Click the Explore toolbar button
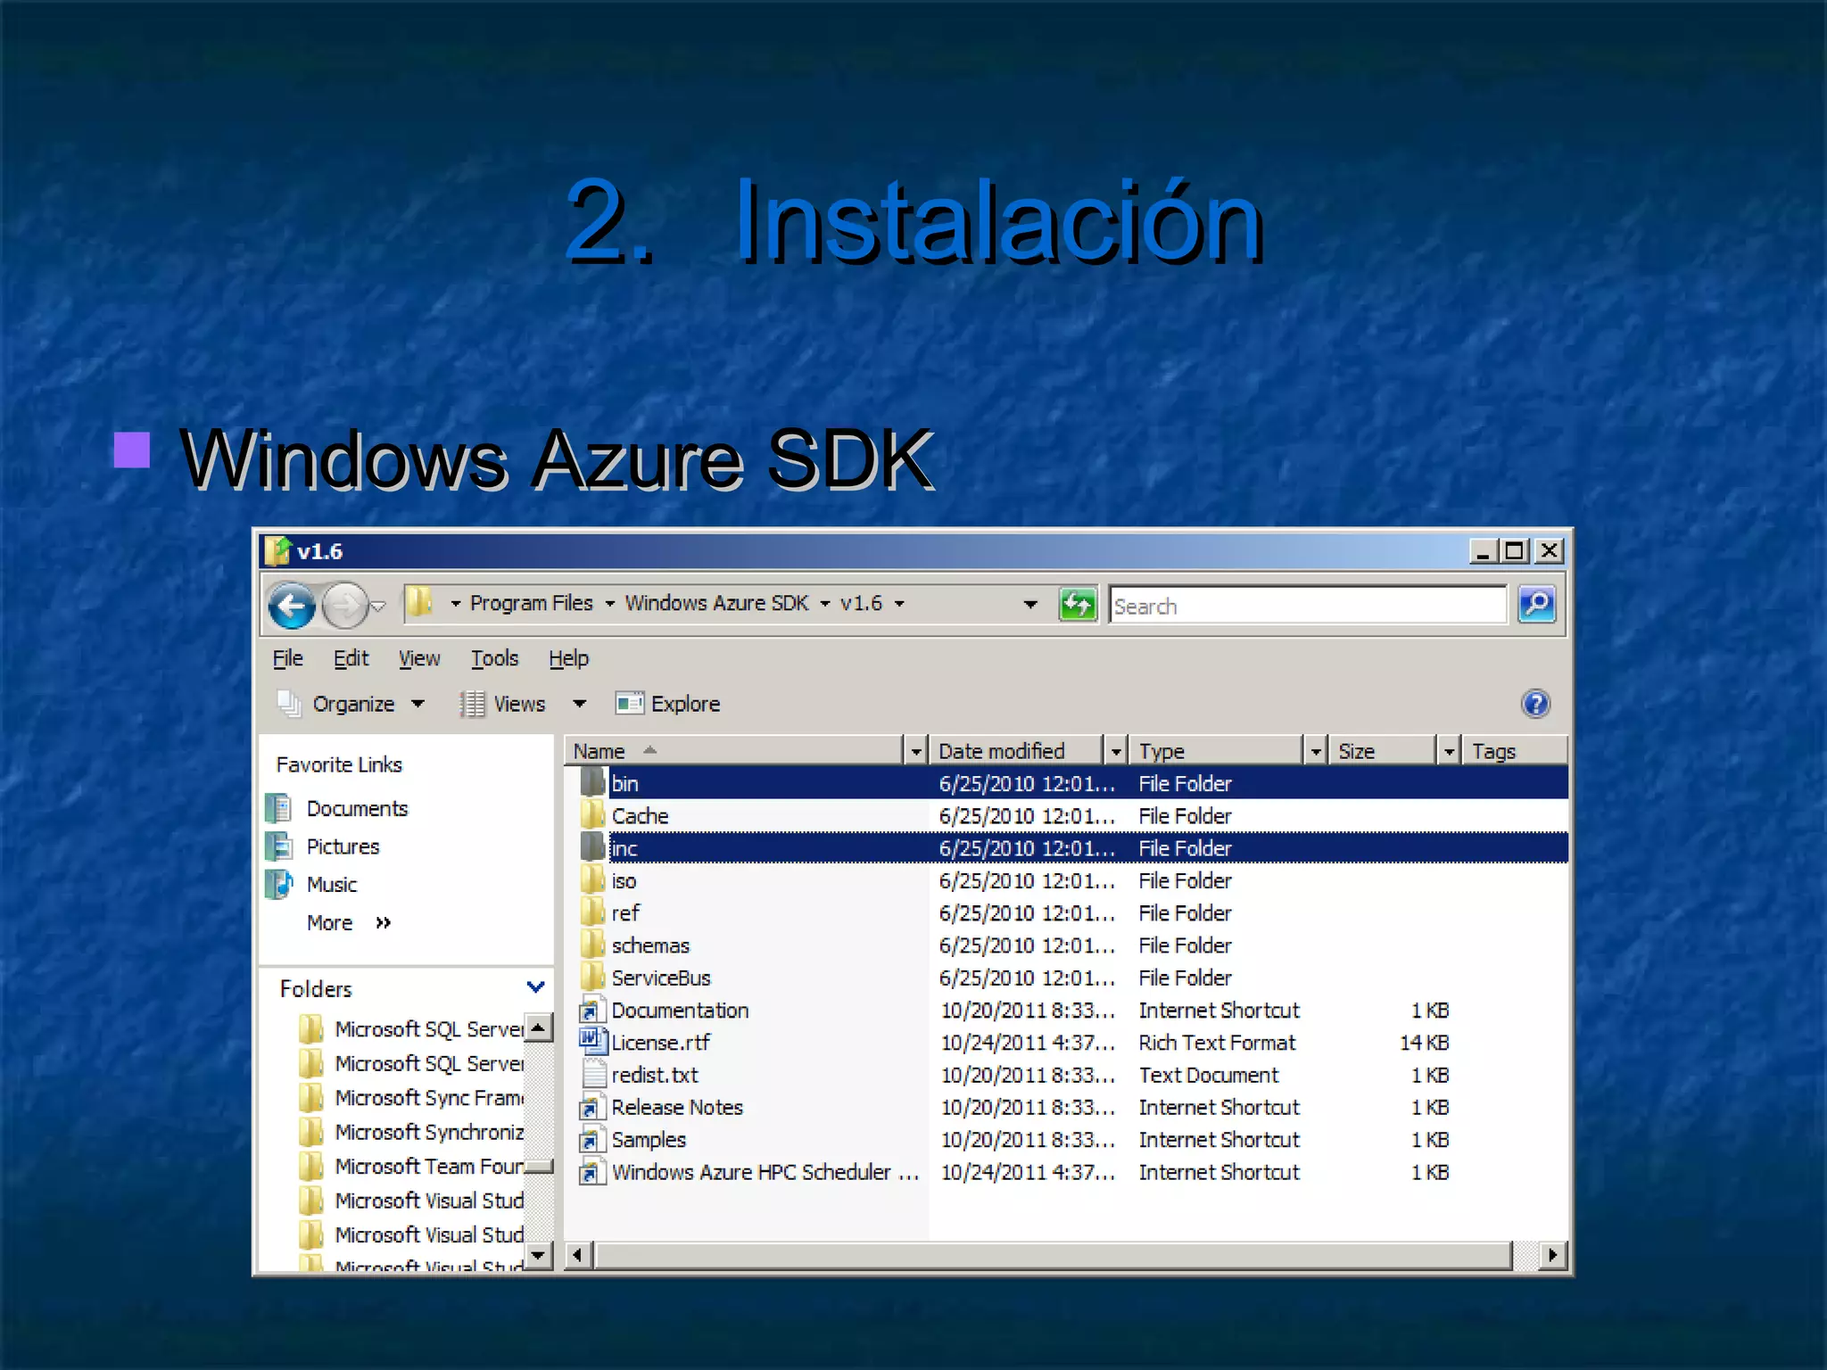The height and width of the screenshot is (1370, 1827). point(668,704)
